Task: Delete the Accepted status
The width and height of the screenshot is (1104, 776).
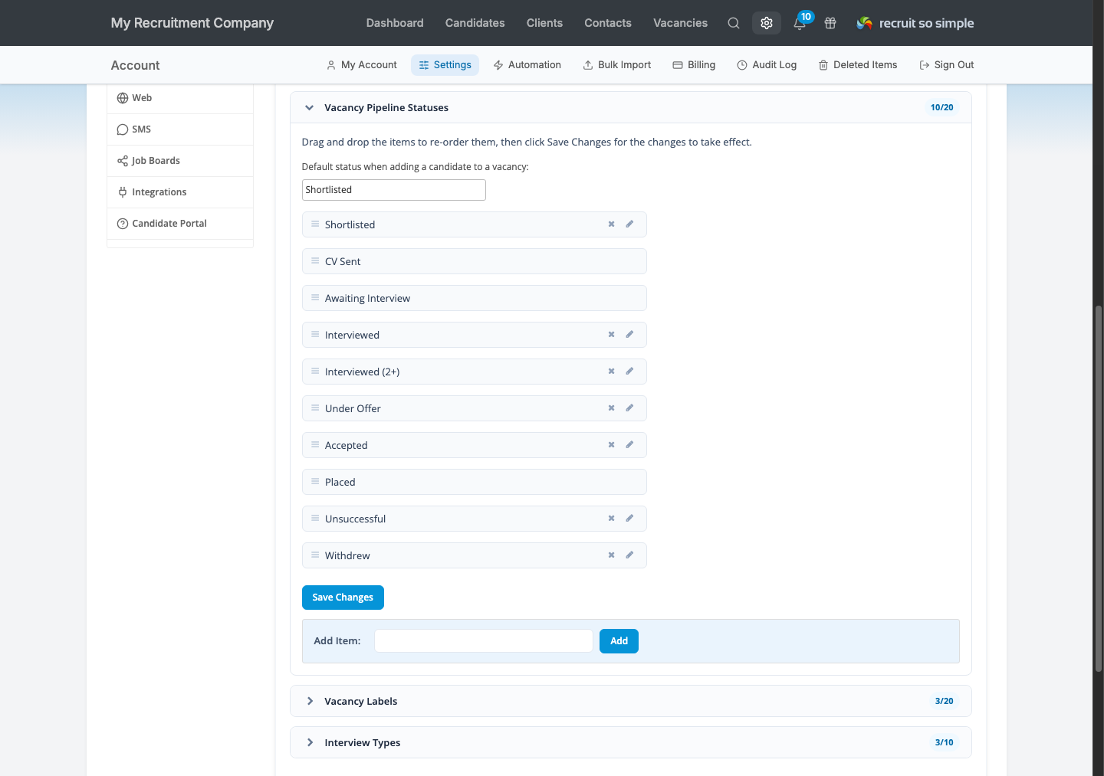Action: pyautogui.click(x=612, y=445)
